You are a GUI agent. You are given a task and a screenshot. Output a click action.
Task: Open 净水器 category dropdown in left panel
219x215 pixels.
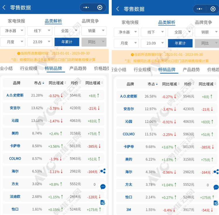tap(13, 31)
